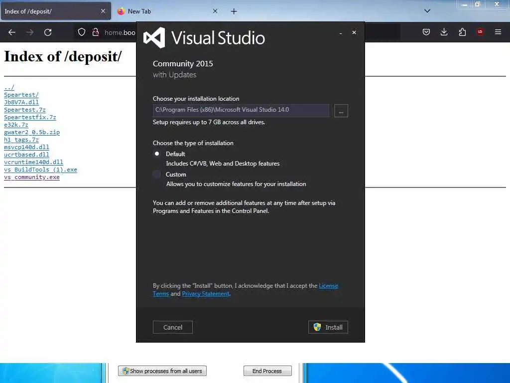Download Speartest.7z archive
The width and height of the screenshot is (510, 383).
click(x=25, y=110)
